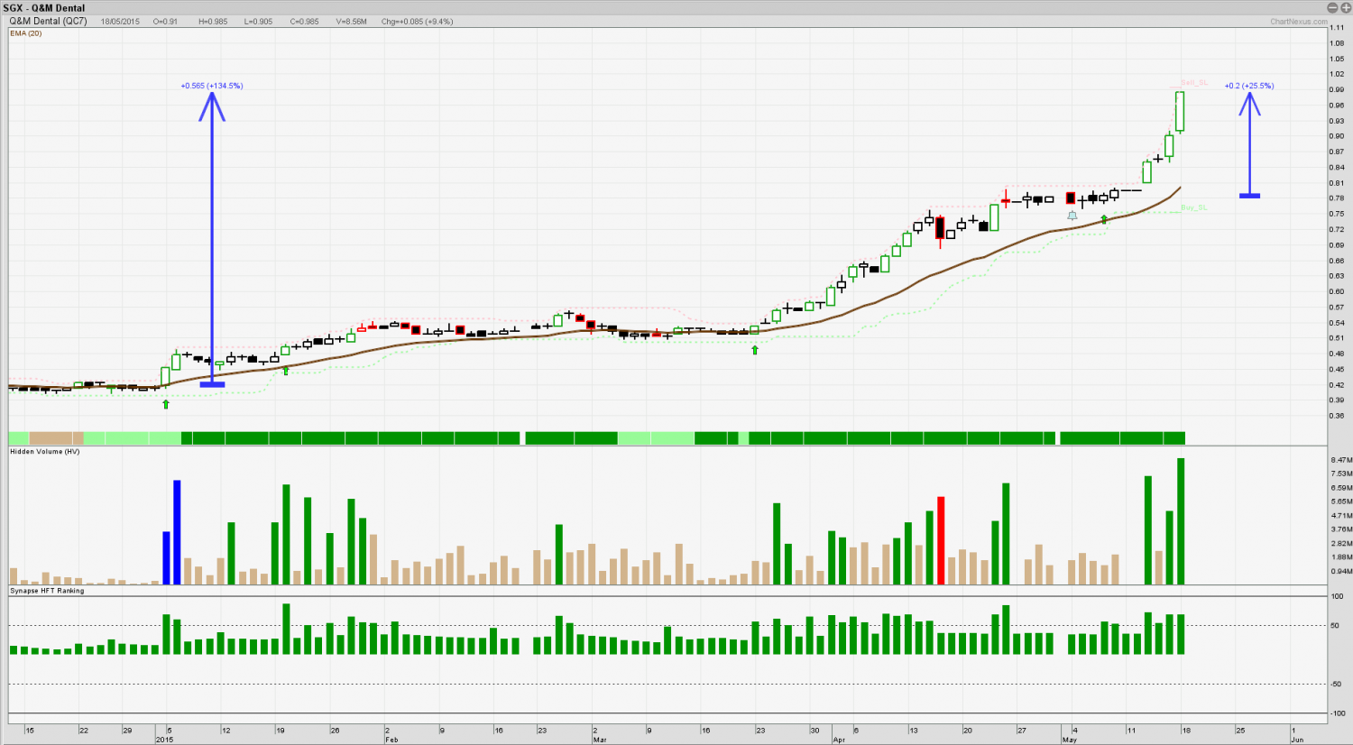Click the green buy arrow near May 8
This screenshot has width=1353, height=745.
(1104, 219)
